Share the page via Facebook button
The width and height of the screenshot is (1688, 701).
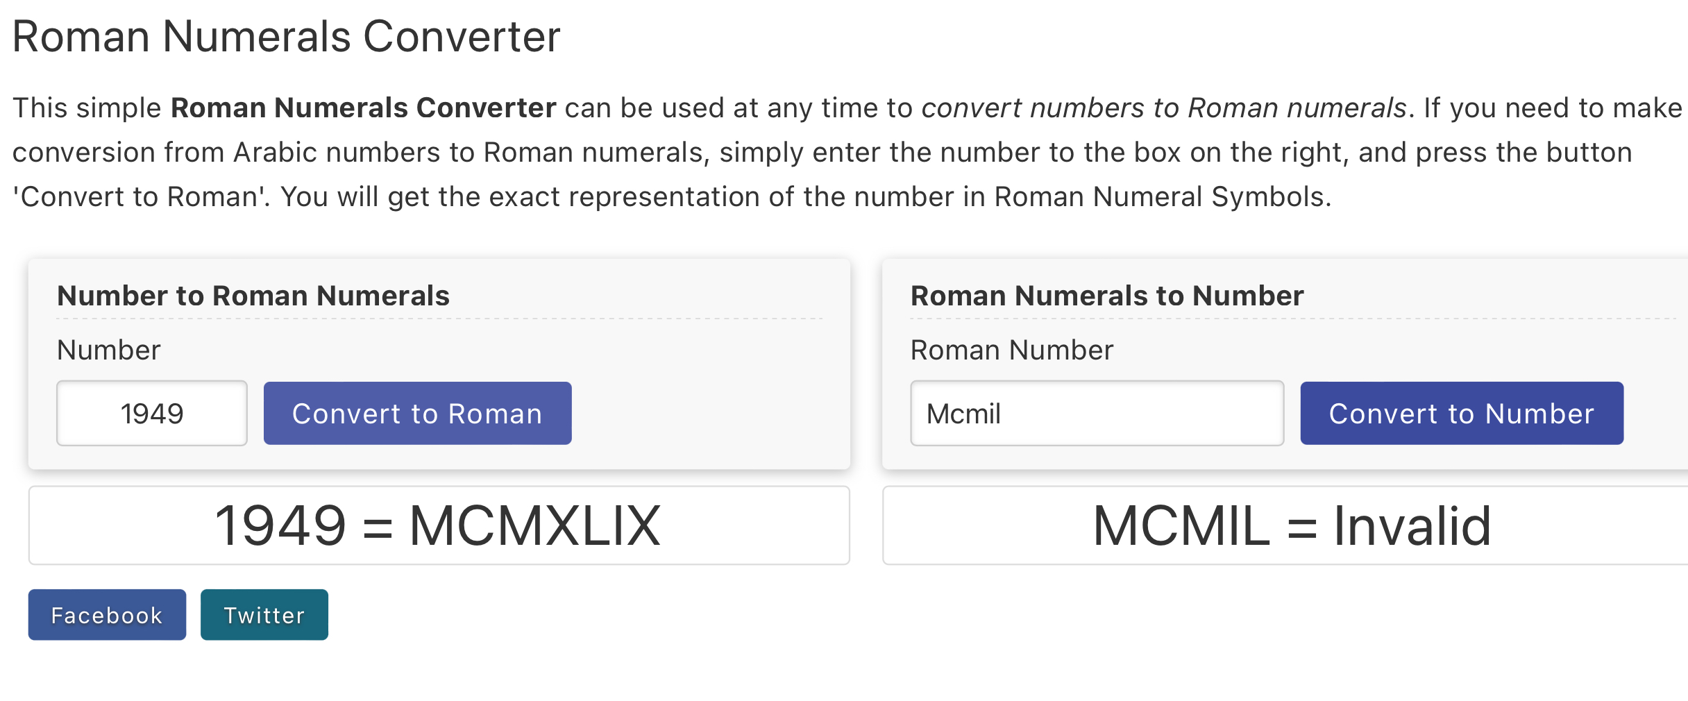coord(107,615)
